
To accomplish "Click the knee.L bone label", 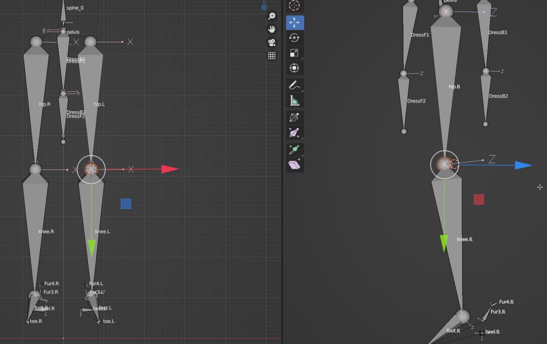I will [x=103, y=231].
